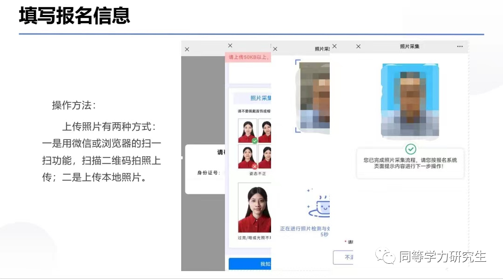This screenshot has height=279, width=503.
Task: Click the uploaded photo with blue background
Action: point(409,101)
